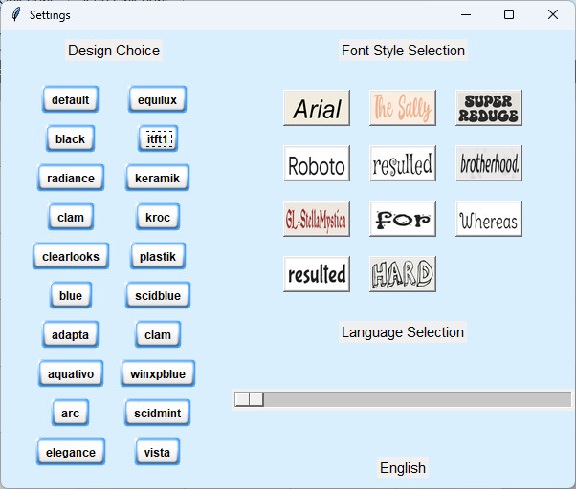Apply the vista theme
576x489 pixels.
158,452
